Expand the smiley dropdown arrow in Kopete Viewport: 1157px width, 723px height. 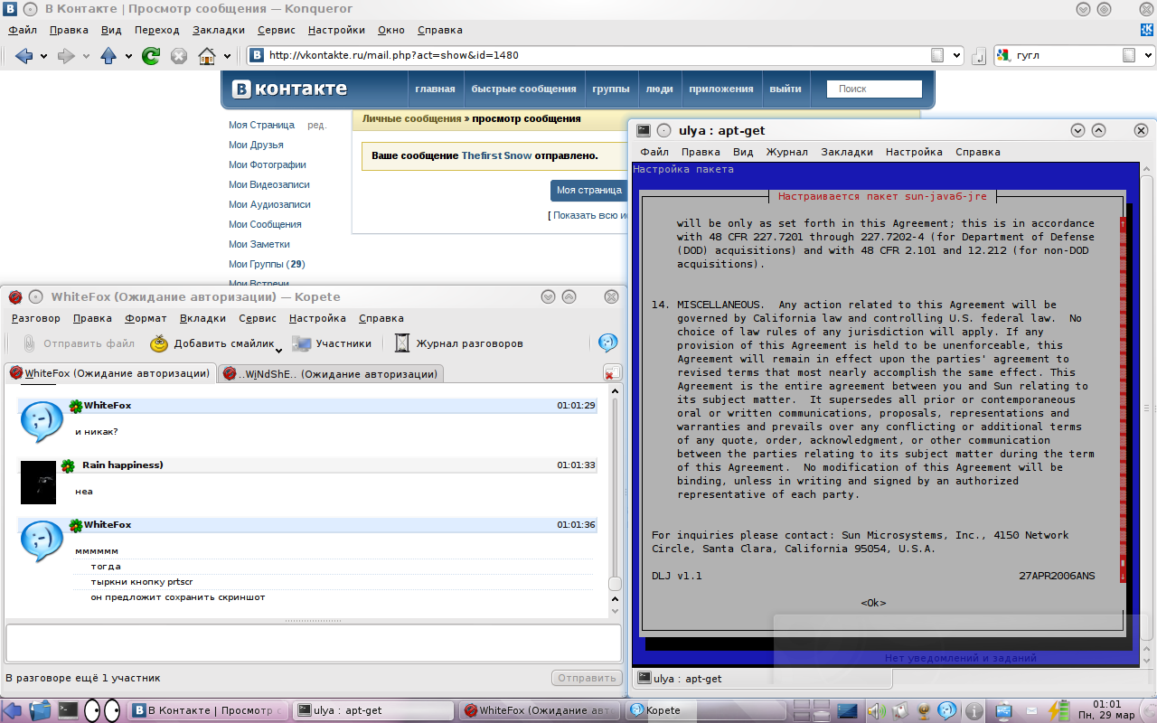click(280, 349)
